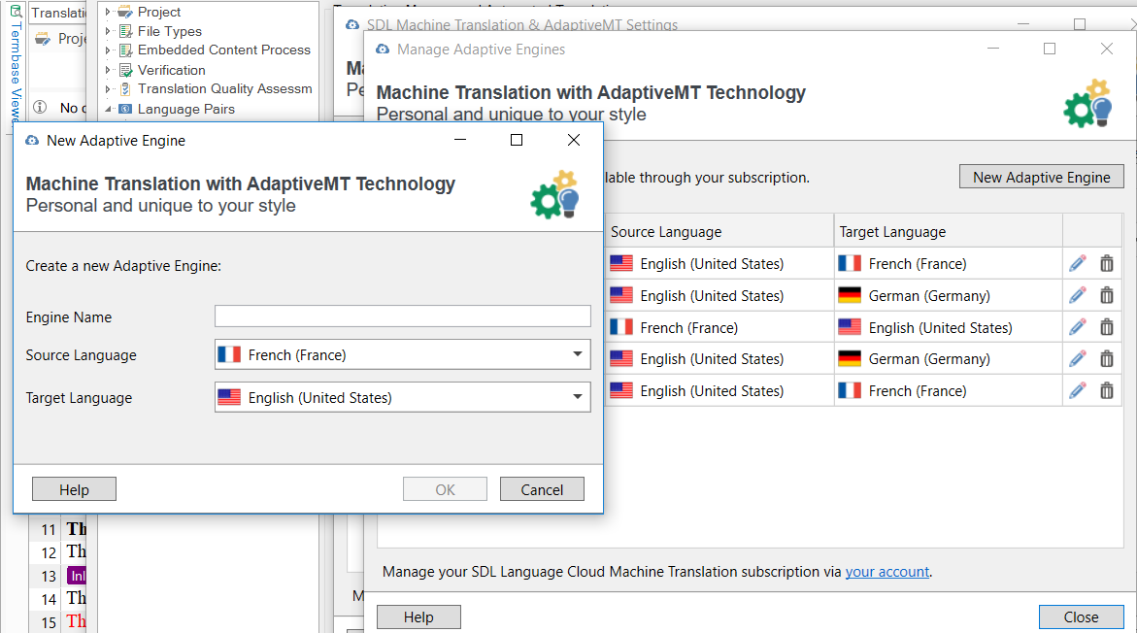1137x633 pixels.
Task: Cancel the New Adaptive Engine dialog
Action: tap(542, 489)
